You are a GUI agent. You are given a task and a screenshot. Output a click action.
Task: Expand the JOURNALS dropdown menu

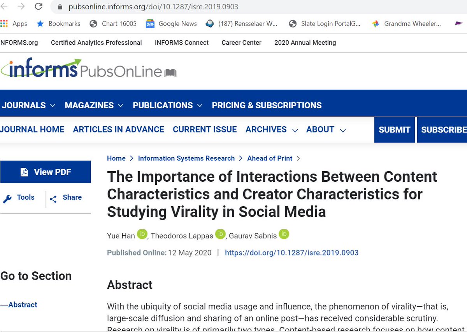[28, 105]
